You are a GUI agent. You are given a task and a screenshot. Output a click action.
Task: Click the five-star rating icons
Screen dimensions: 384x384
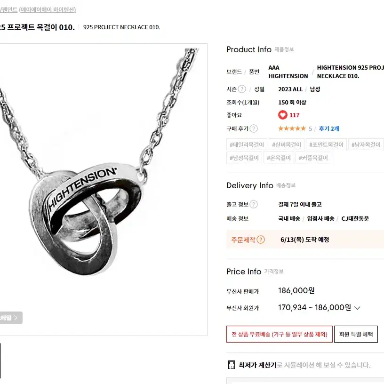(292, 128)
